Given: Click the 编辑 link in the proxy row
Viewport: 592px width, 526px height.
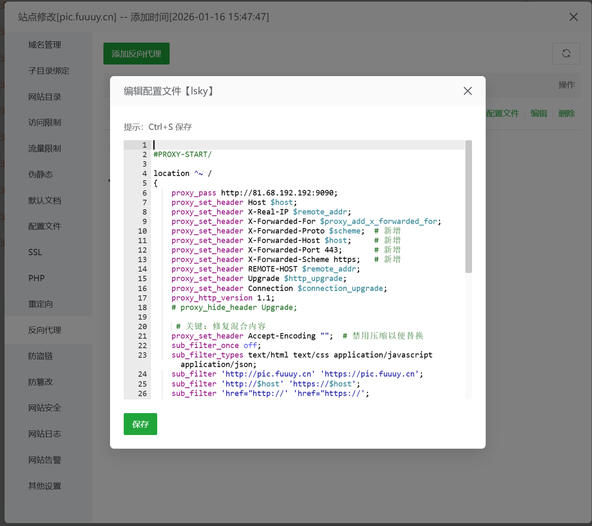Looking at the screenshot, I should (x=539, y=113).
